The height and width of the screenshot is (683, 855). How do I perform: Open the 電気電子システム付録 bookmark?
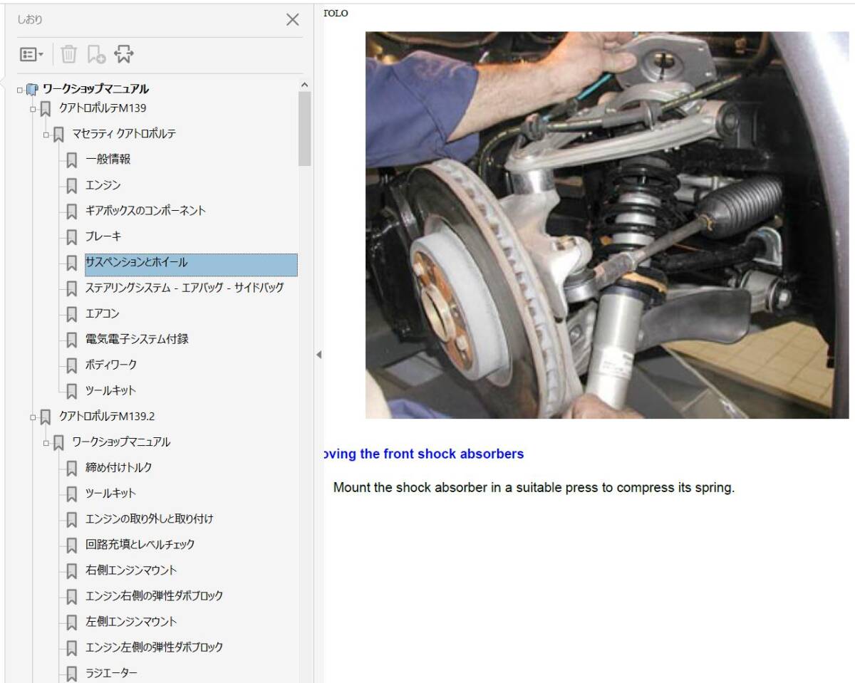[137, 339]
